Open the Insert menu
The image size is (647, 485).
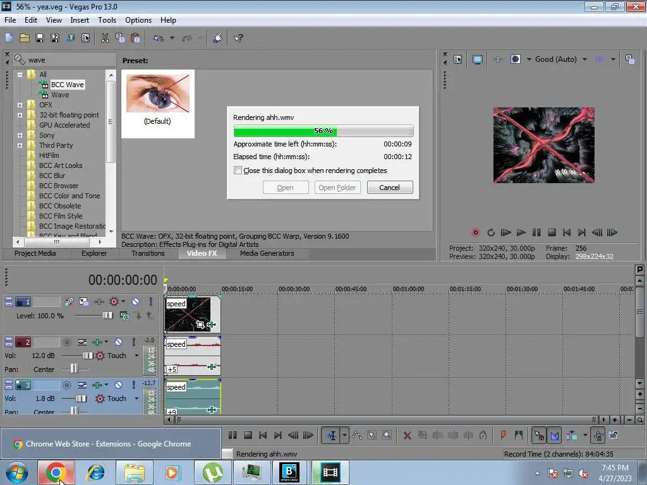click(80, 20)
